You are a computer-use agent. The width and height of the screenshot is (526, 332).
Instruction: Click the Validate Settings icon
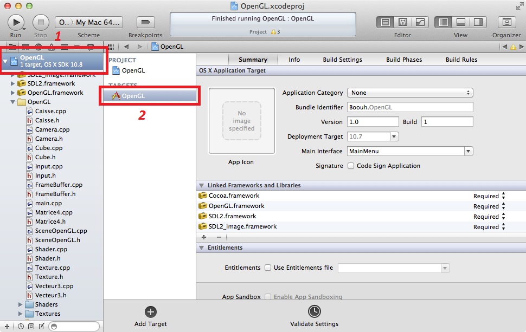point(314,312)
